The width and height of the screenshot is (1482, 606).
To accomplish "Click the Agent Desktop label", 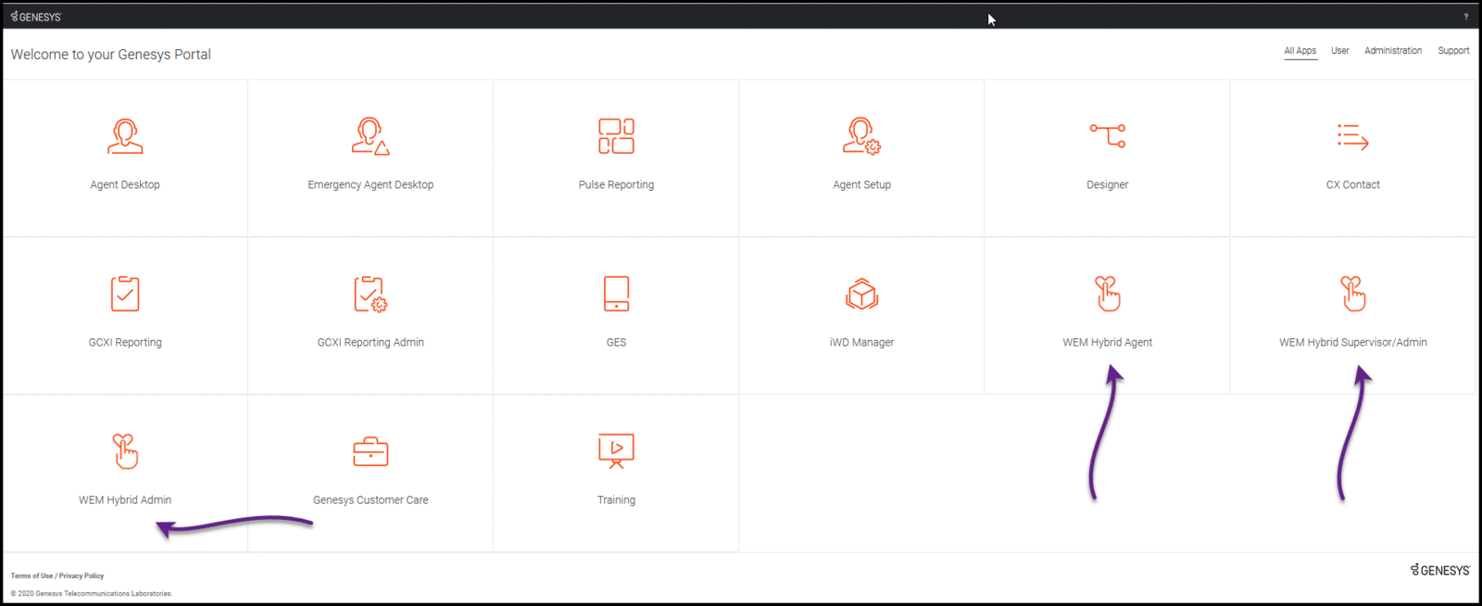I will (x=125, y=184).
